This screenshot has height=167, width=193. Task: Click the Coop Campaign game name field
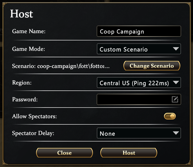pyautogui.click(x=138, y=31)
